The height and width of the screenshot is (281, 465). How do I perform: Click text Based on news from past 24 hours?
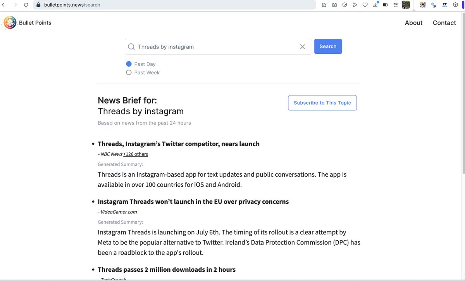144,123
